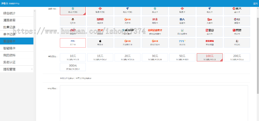Pick the Q币卡 penguin icon card

[73, 21]
